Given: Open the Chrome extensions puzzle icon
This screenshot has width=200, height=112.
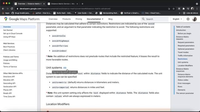Looking at the screenshot, I should tap(183, 9).
